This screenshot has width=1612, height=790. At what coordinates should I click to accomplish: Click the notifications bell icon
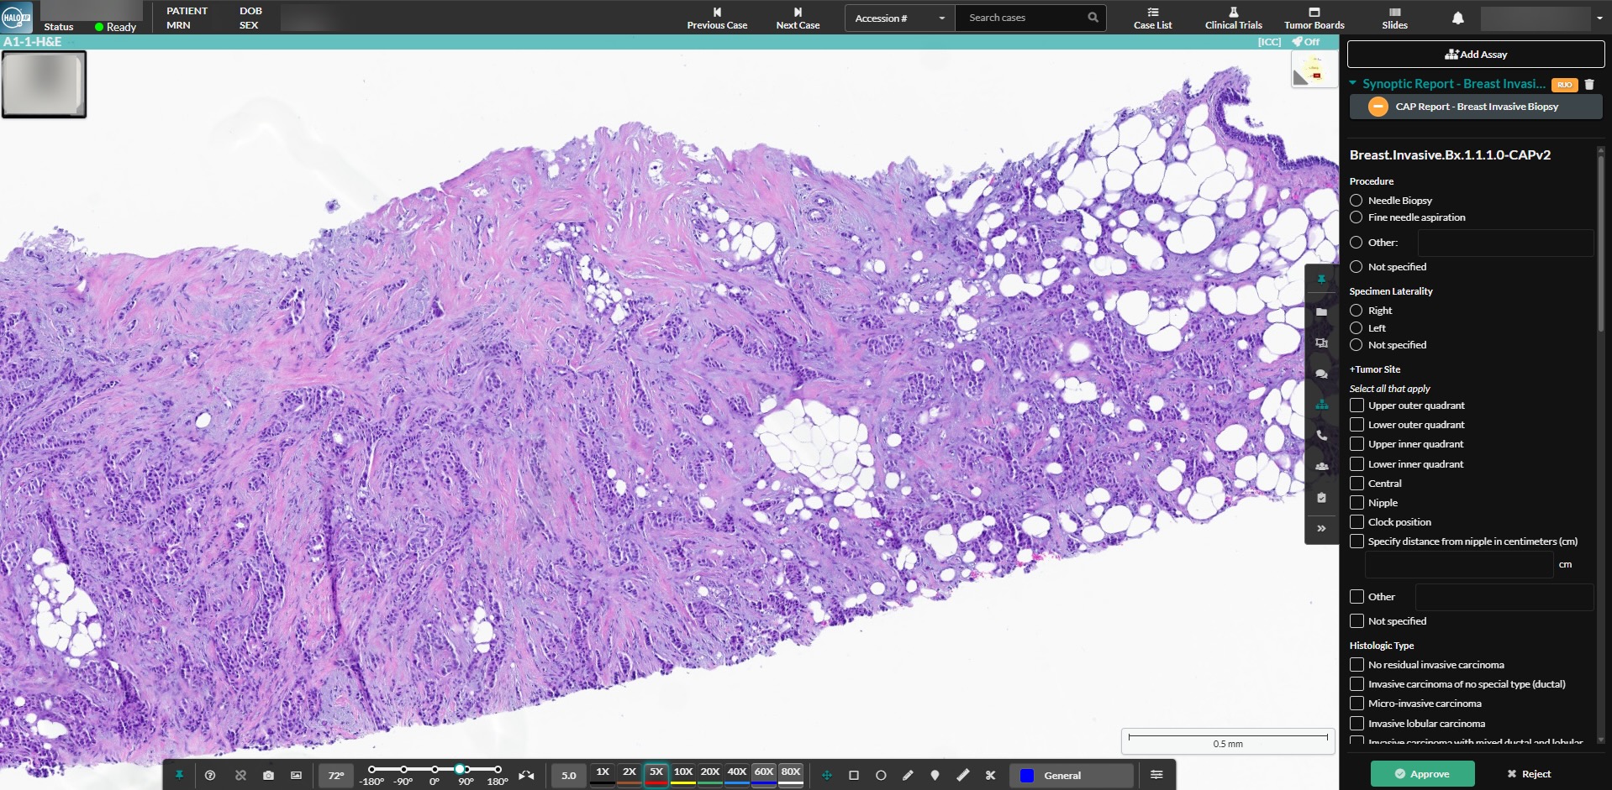tap(1458, 18)
